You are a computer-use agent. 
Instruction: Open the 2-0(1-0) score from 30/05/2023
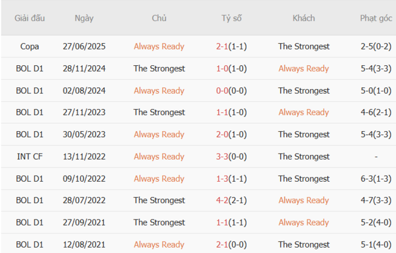coord(232,135)
